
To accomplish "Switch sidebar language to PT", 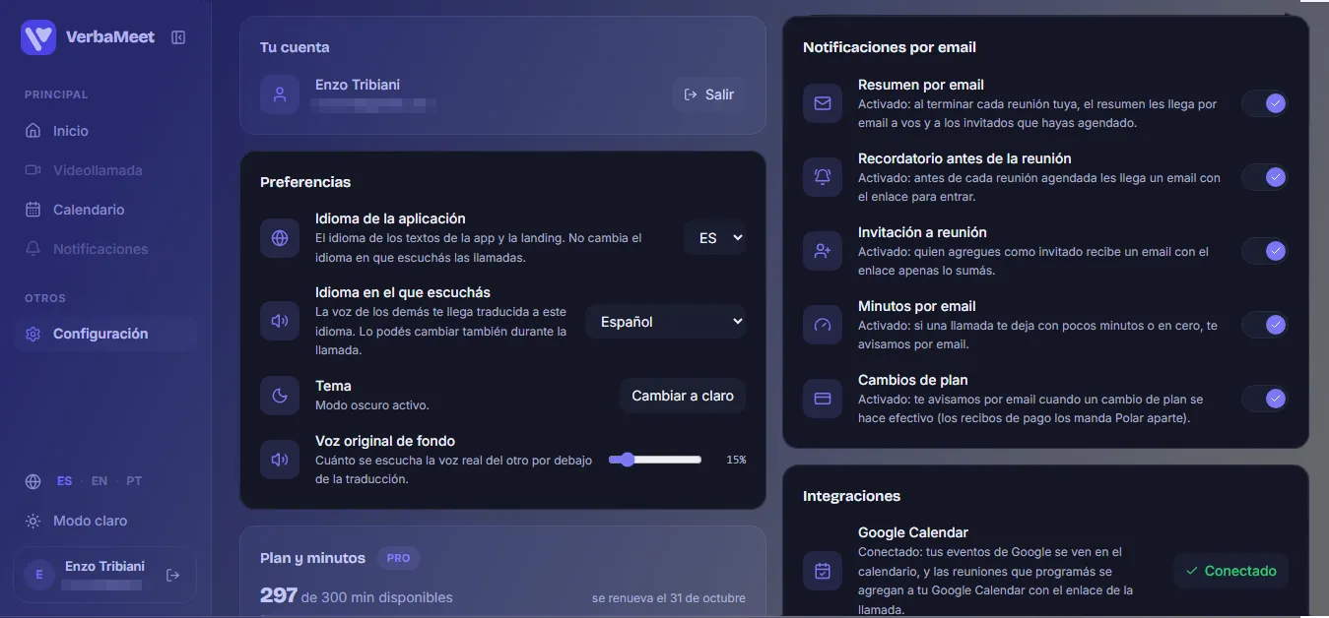I will [134, 481].
